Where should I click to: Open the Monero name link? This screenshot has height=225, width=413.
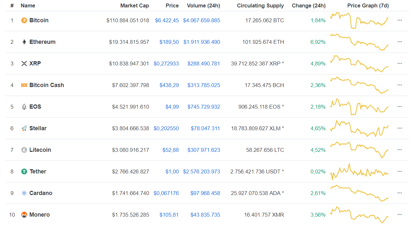pyautogui.click(x=39, y=215)
